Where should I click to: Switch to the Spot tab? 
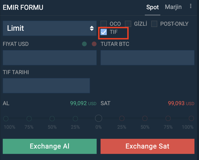click(152, 7)
